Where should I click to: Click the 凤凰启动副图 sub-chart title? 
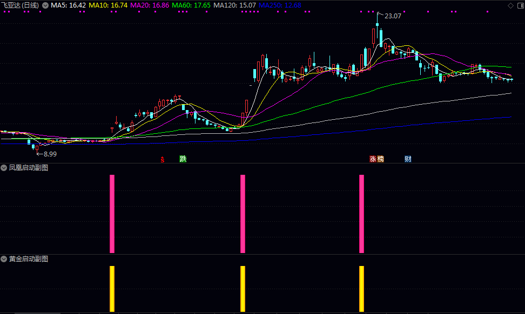click(28, 168)
